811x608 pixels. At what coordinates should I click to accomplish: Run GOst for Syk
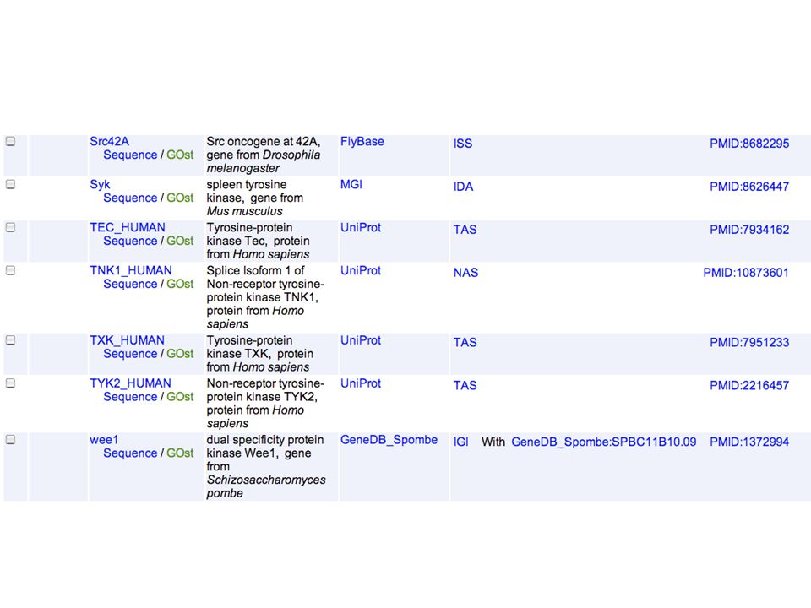click(180, 198)
